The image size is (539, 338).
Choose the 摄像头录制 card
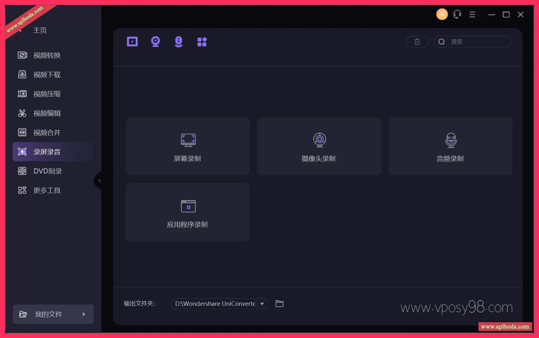tap(319, 146)
